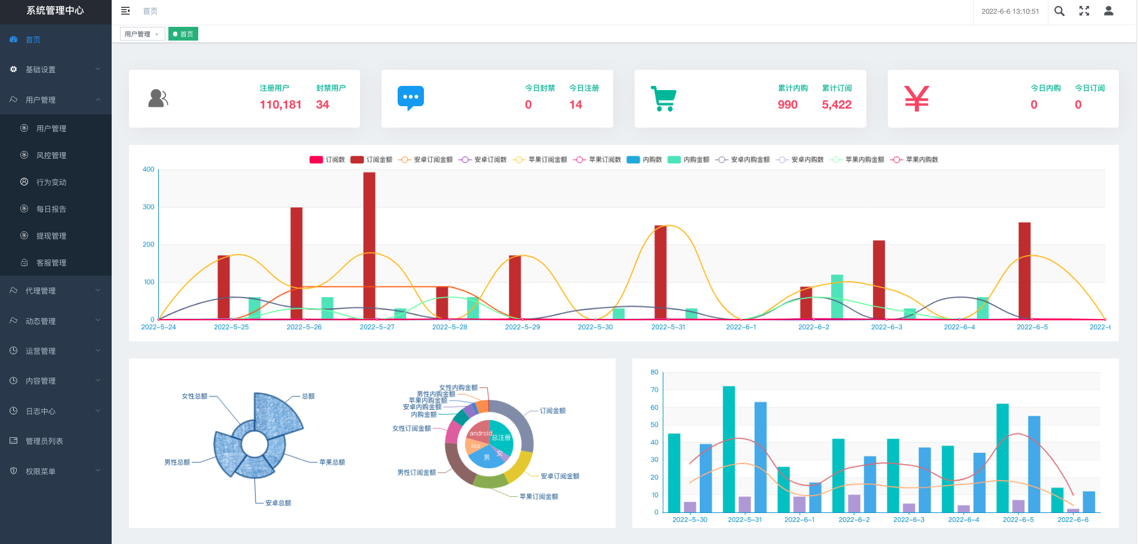Click the icon beside 管理员列表
Viewport: 1138px width, 544px height.
[x=13, y=441]
